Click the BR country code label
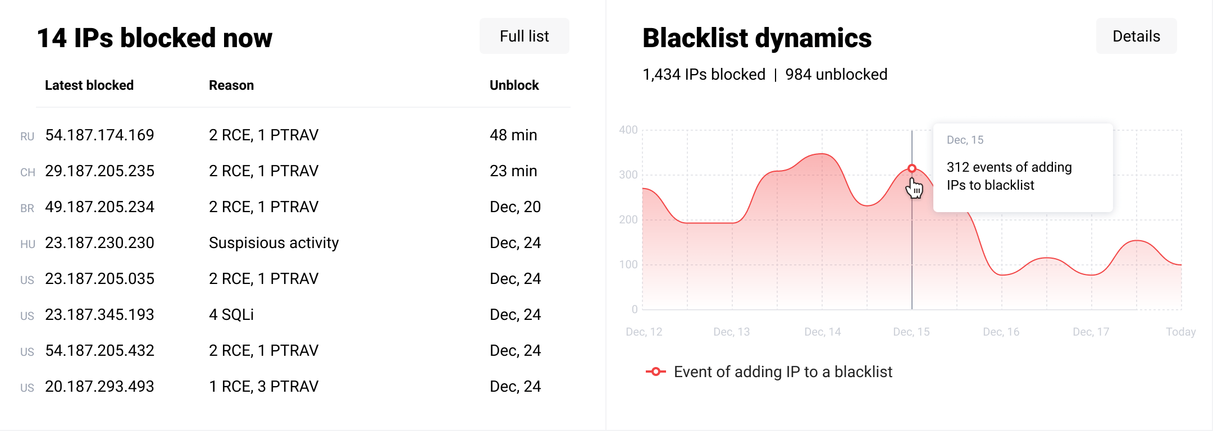The image size is (1213, 431). tap(27, 208)
